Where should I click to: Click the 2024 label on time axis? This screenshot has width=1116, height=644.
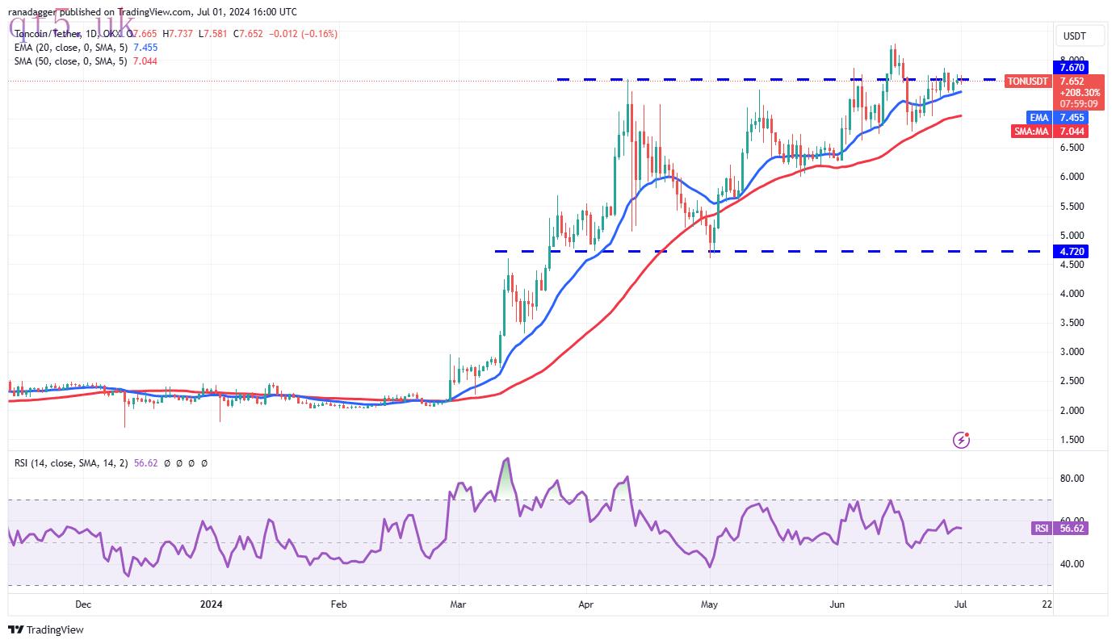pyautogui.click(x=211, y=604)
